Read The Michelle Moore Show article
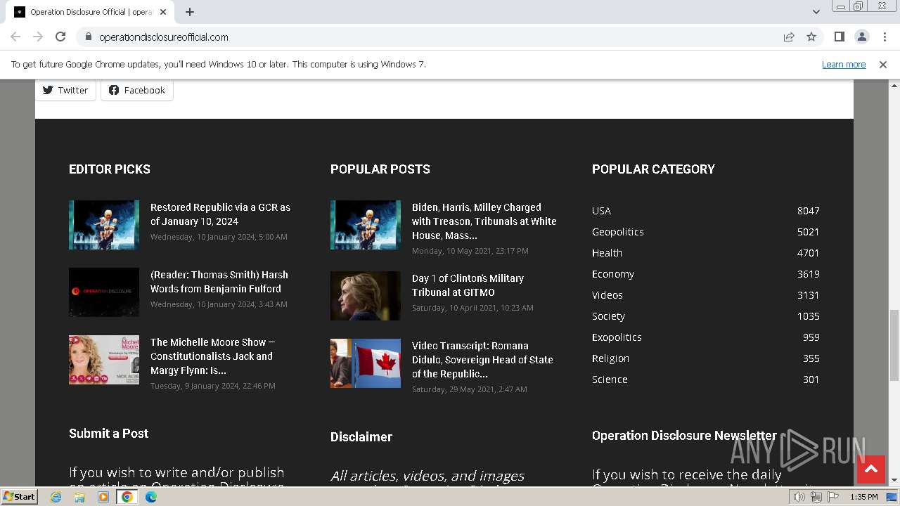This screenshot has height=506, width=900. coord(213,356)
